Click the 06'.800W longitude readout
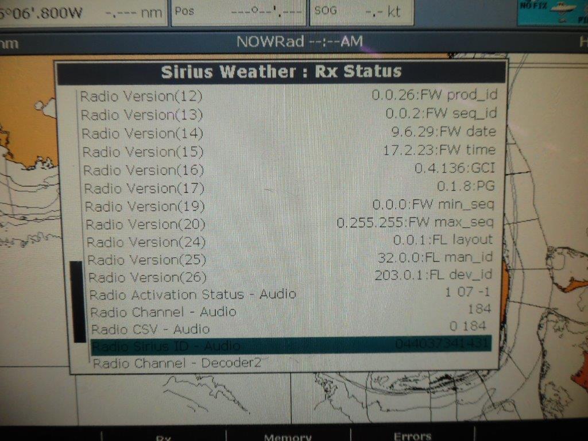588x441 pixels. [41, 14]
